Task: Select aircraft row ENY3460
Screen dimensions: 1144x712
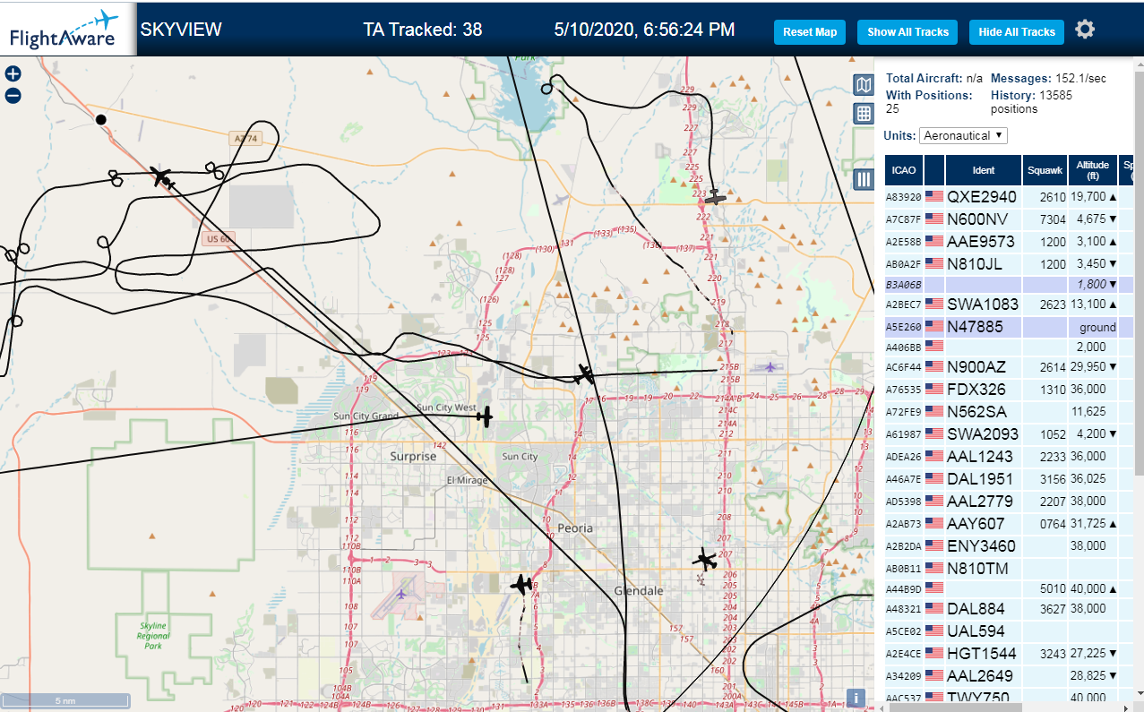Action: click(1009, 546)
